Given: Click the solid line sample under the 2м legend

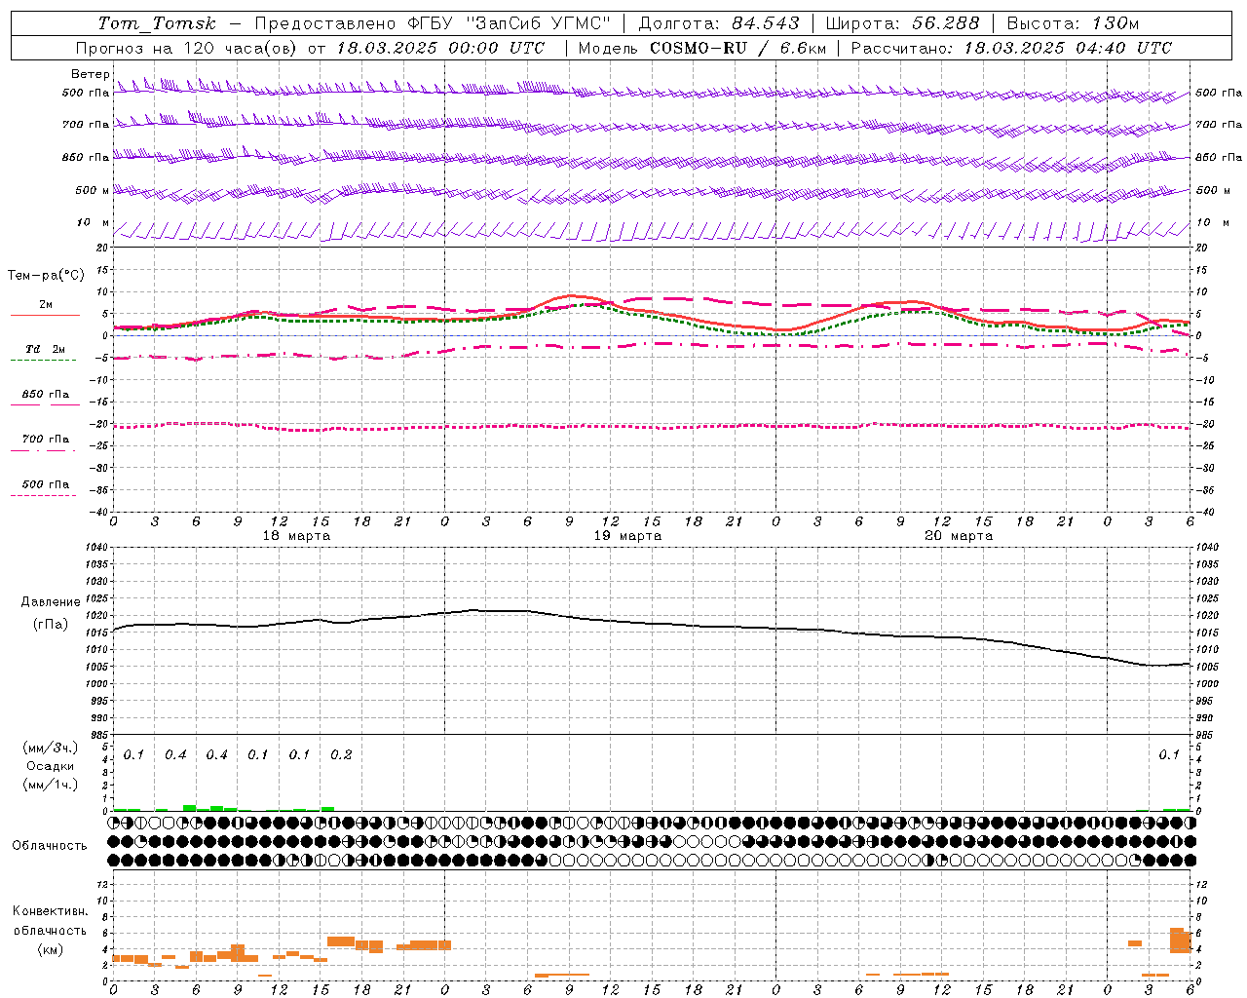Looking at the screenshot, I should 45,315.
